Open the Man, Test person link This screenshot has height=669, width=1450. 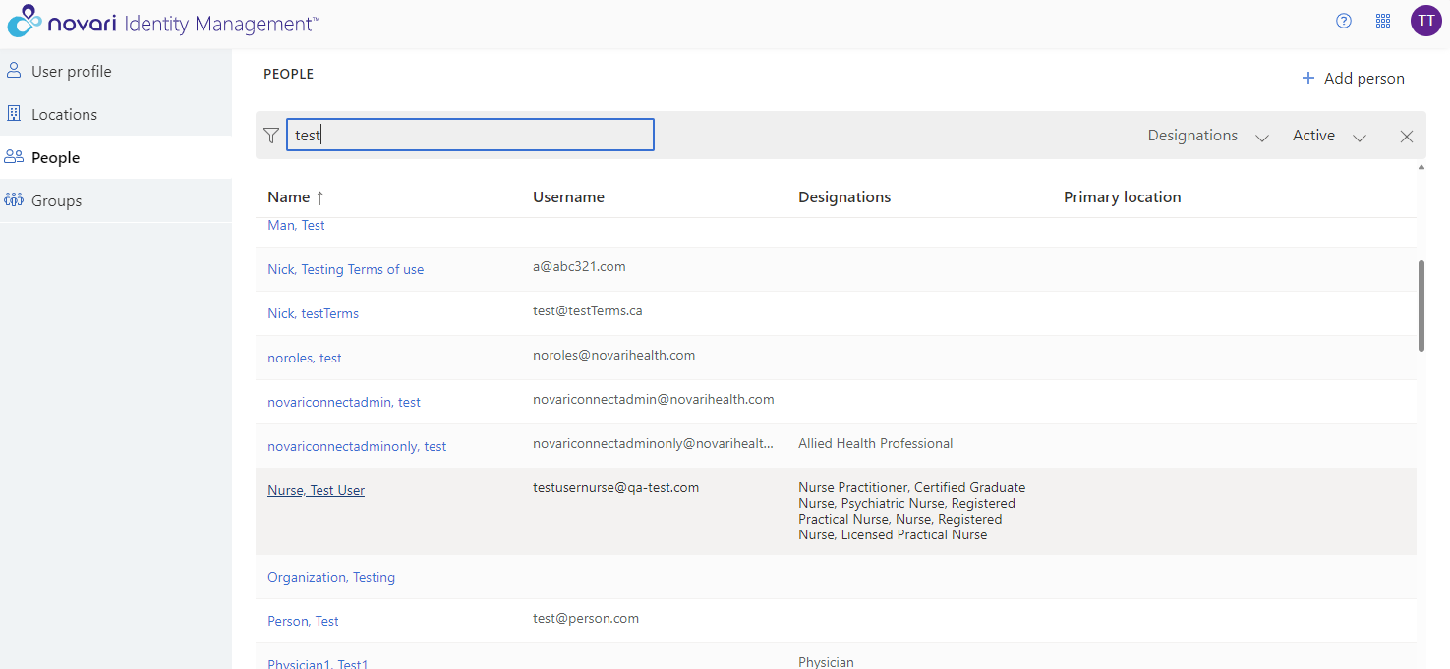(x=296, y=225)
